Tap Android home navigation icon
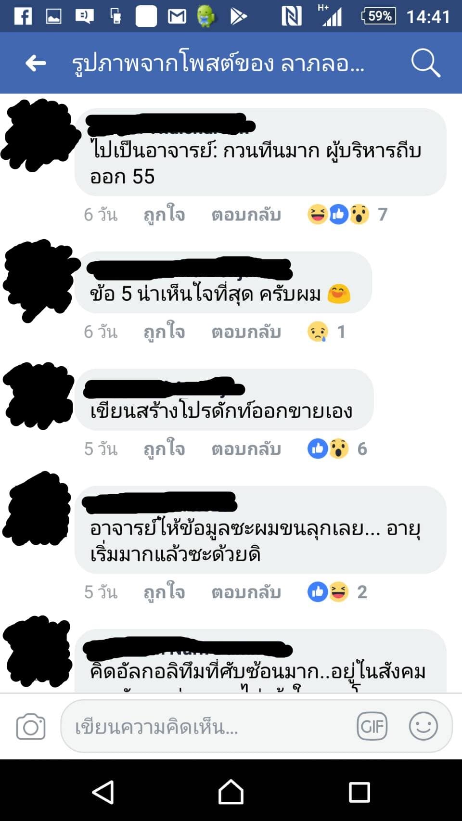This screenshot has width=462, height=821. [231, 792]
